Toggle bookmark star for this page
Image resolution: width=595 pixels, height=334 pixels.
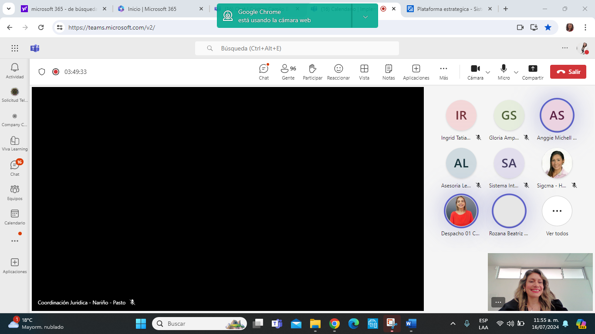(x=548, y=27)
